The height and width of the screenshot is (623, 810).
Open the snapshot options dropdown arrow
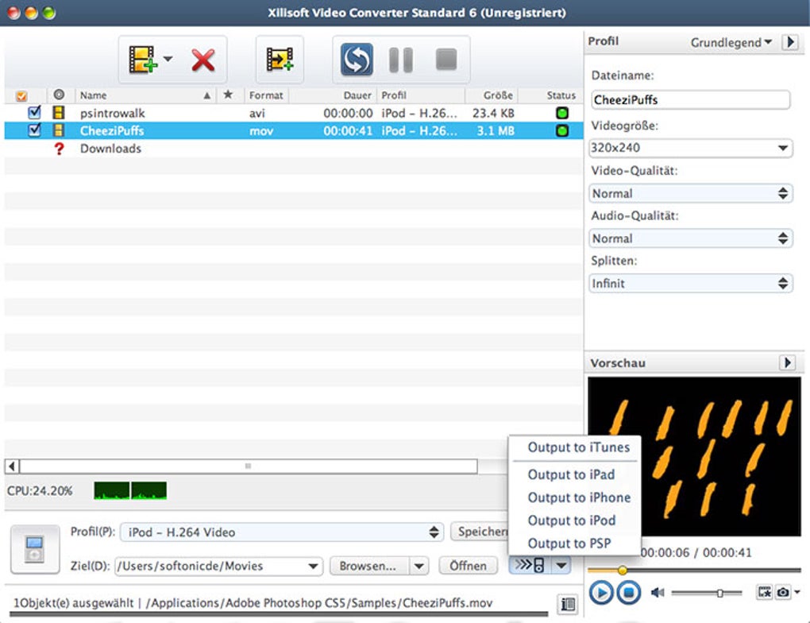click(x=797, y=592)
